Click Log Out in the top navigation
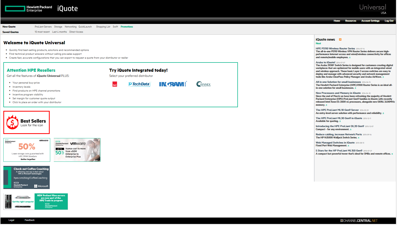This screenshot has width=397, height=225. pos(389,21)
